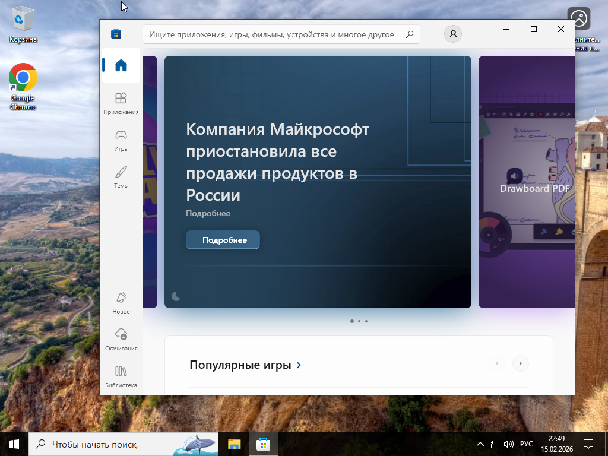Open the Приложения section
Screen dimensions: 608x456
pos(121,103)
